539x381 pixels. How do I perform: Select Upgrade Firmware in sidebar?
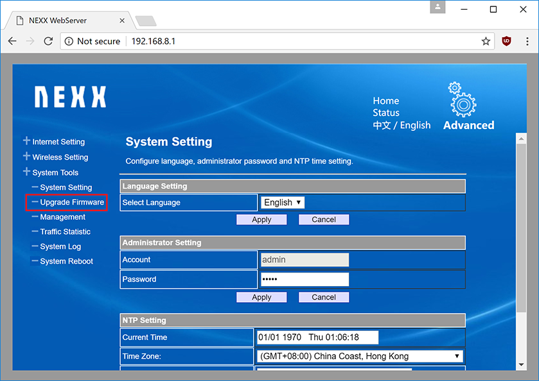pyautogui.click(x=72, y=202)
